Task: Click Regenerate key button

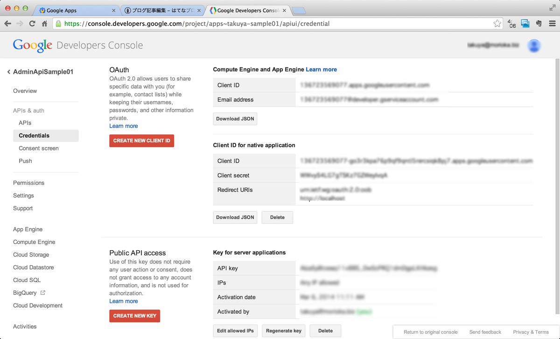Action: click(x=284, y=331)
